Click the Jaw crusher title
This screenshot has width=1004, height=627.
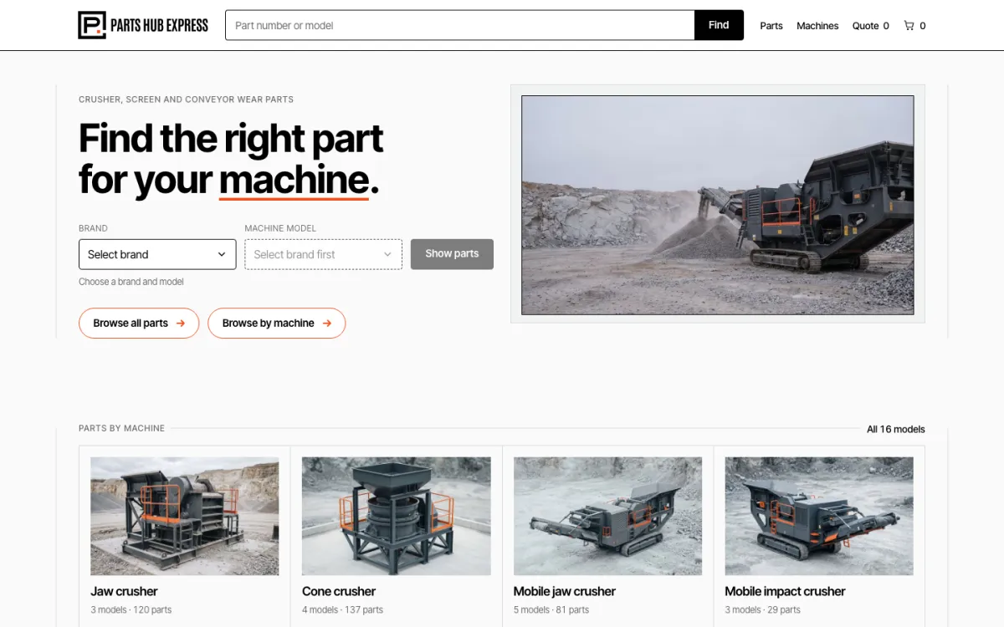[124, 591]
